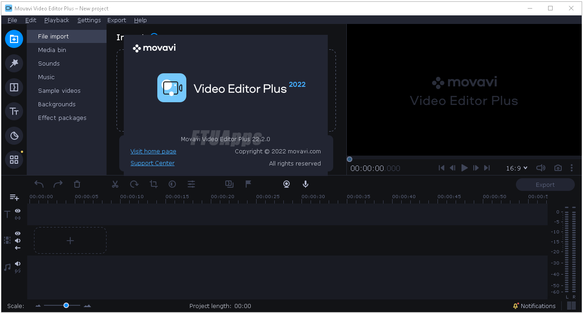
Task: Open Notifications in the status bar
Action: (x=534, y=306)
